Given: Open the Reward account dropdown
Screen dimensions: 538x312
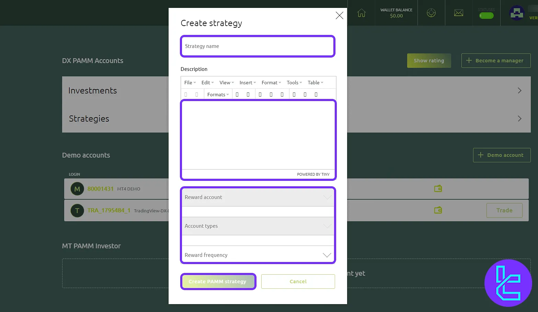Looking at the screenshot, I should 257,197.
